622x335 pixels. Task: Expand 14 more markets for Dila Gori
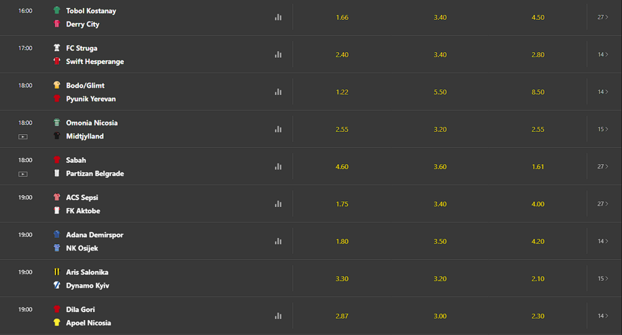(603, 316)
